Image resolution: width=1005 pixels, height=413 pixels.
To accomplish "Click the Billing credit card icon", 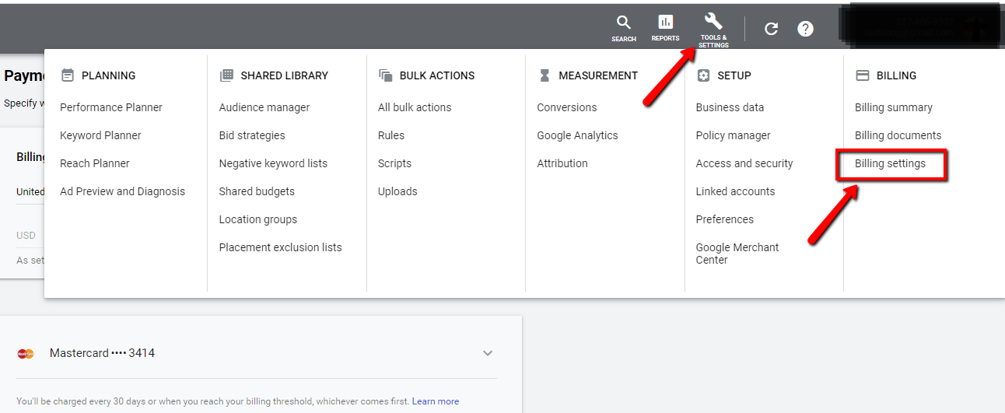I will 862,75.
